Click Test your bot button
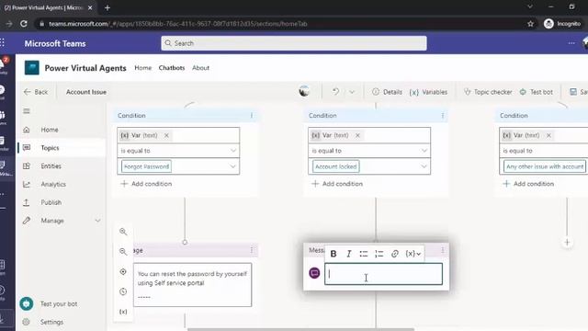The width and height of the screenshot is (588, 331). click(49, 303)
